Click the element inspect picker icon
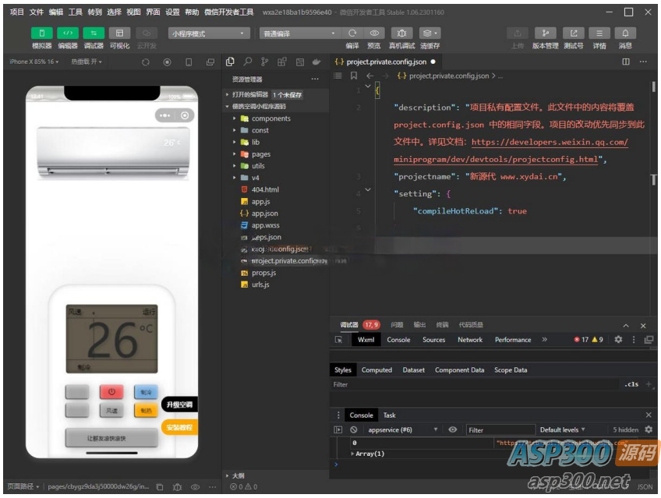Image resolution: width=661 pixels, height=498 pixels. pyautogui.click(x=338, y=340)
